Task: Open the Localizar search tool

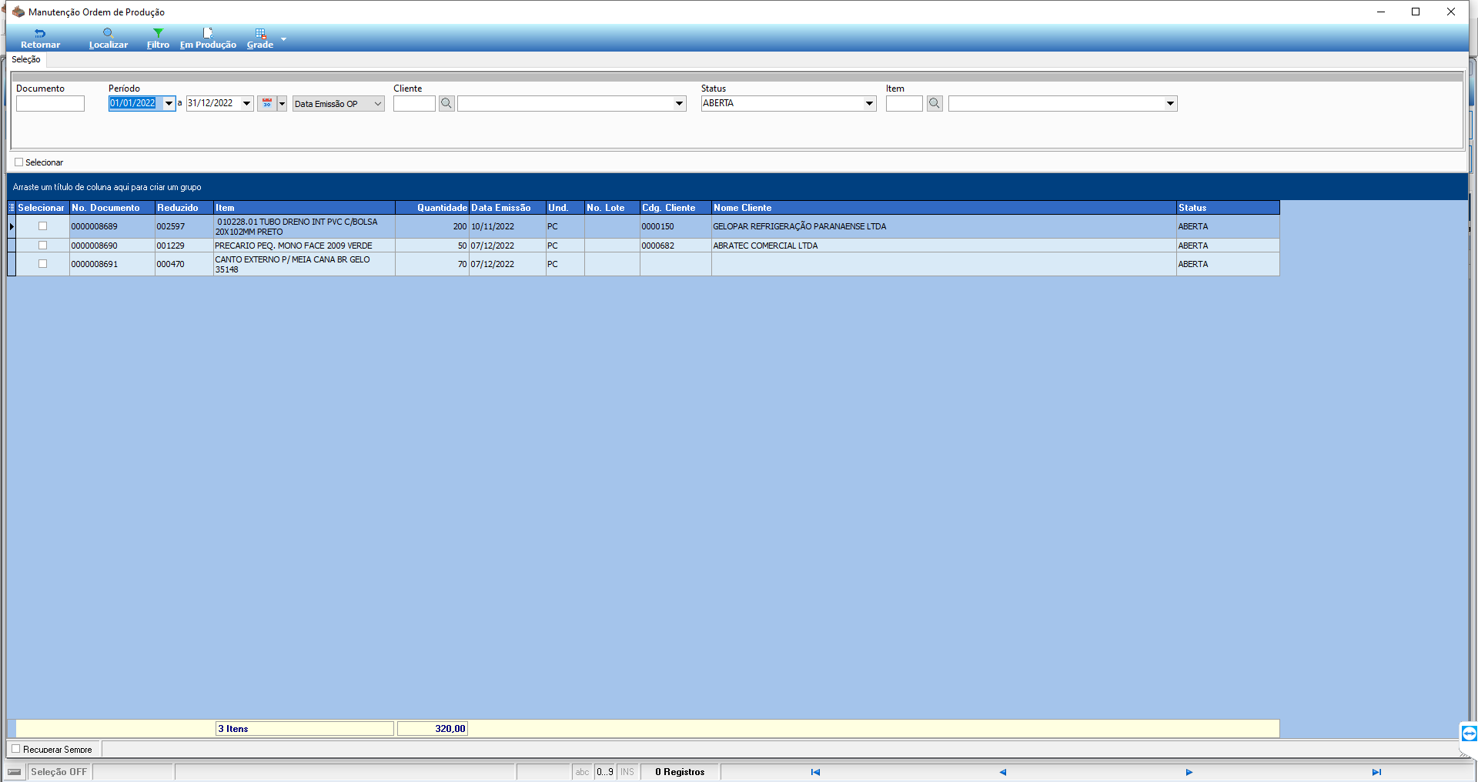Action: (x=109, y=38)
